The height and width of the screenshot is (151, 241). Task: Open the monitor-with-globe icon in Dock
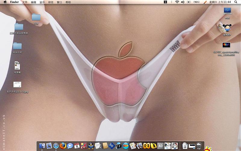(119, 146)
